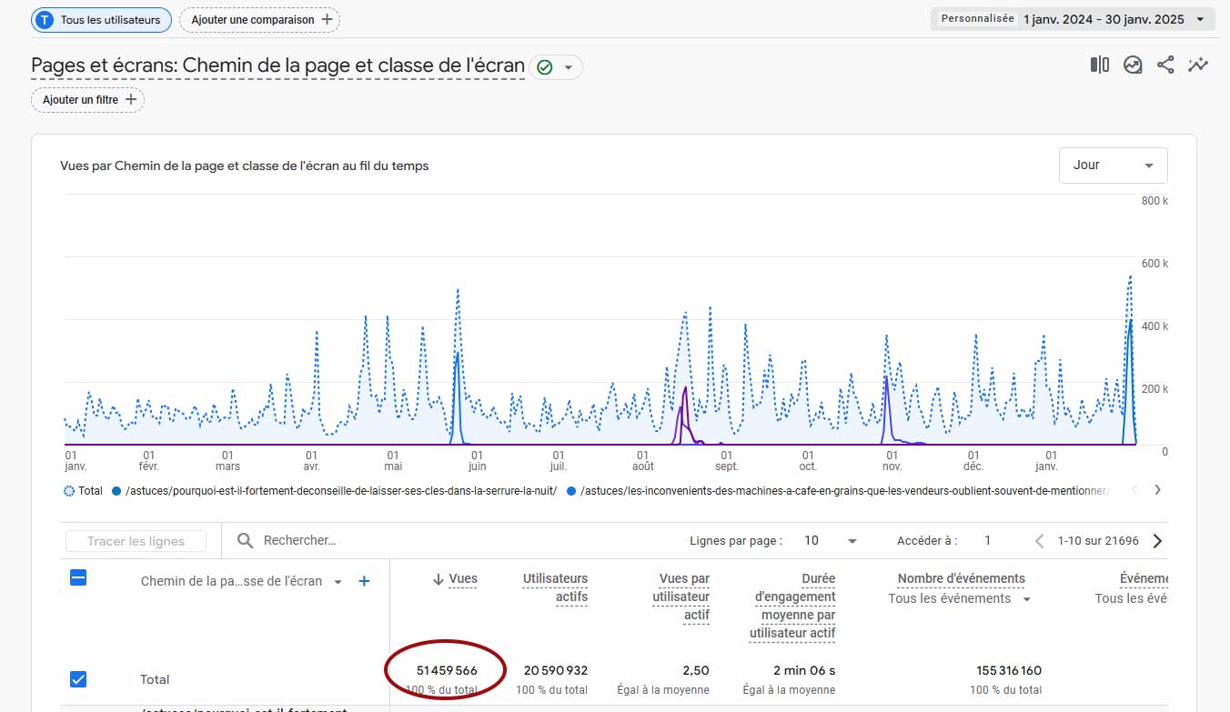The width and height of the screenshot is (1230, 712).
Task: Click the 2,50 views per user value
Action: [x=695, y=671]
